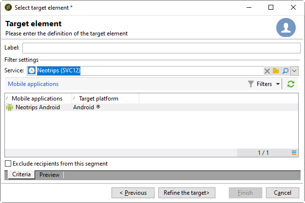The width and height of the screenshot is (305, 203).
Task: Clear the Service field with the X icon
Action: (267, 71)
